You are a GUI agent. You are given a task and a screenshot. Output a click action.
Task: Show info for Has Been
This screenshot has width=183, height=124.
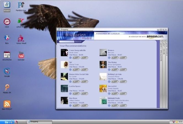(70, 106)
